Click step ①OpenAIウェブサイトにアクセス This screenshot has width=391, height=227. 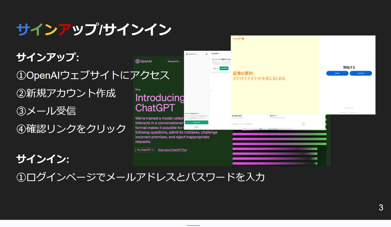click(x=93, y=75)
